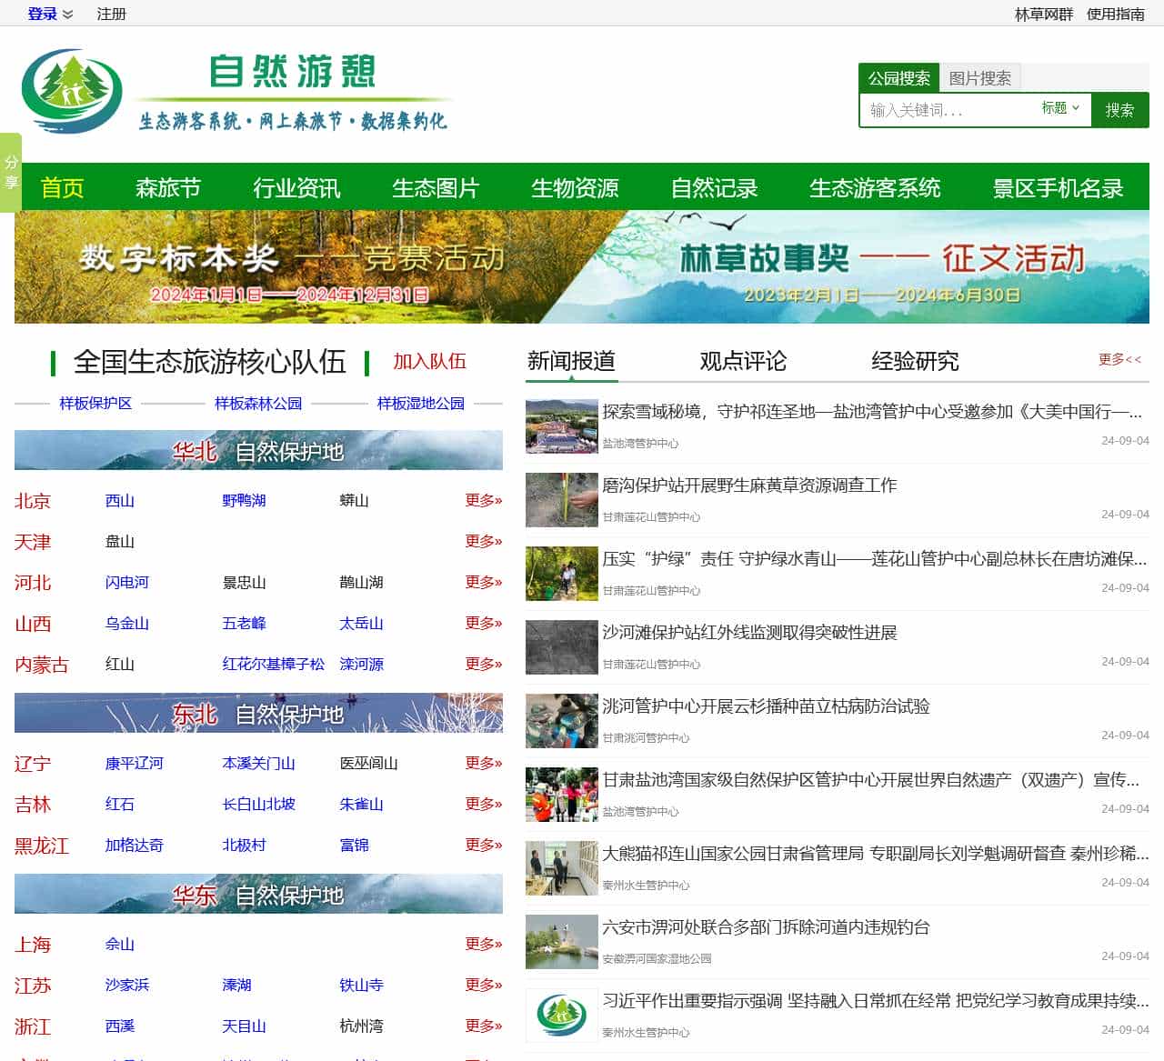Open the 六安市淠河 news image

pyautogui.click(x=561, y=941)
